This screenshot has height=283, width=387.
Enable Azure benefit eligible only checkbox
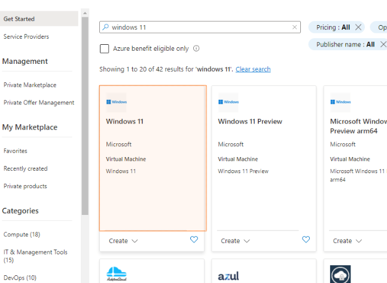point(104,49)
